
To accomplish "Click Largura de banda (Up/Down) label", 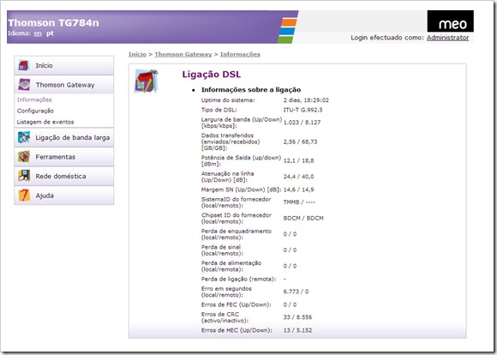I will [242, 123].
